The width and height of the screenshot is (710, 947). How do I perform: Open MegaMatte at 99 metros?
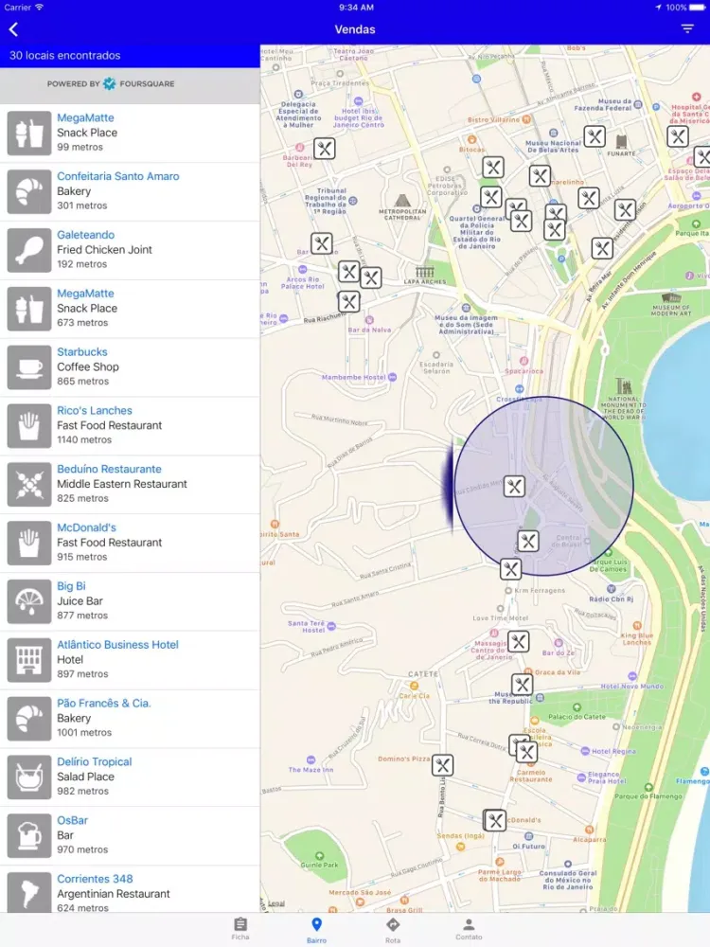click(130, 133)
